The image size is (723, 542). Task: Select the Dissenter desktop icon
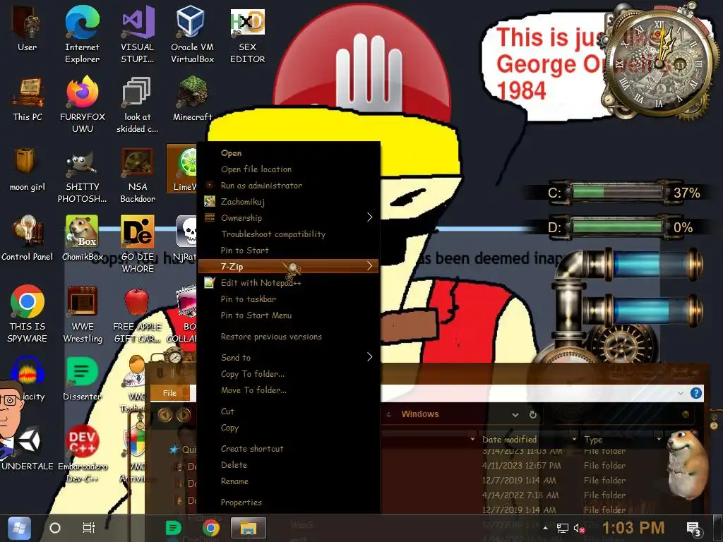[x=82, y=378]
